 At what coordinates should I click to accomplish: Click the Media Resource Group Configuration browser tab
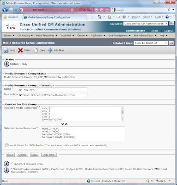(x=54, y=17)
